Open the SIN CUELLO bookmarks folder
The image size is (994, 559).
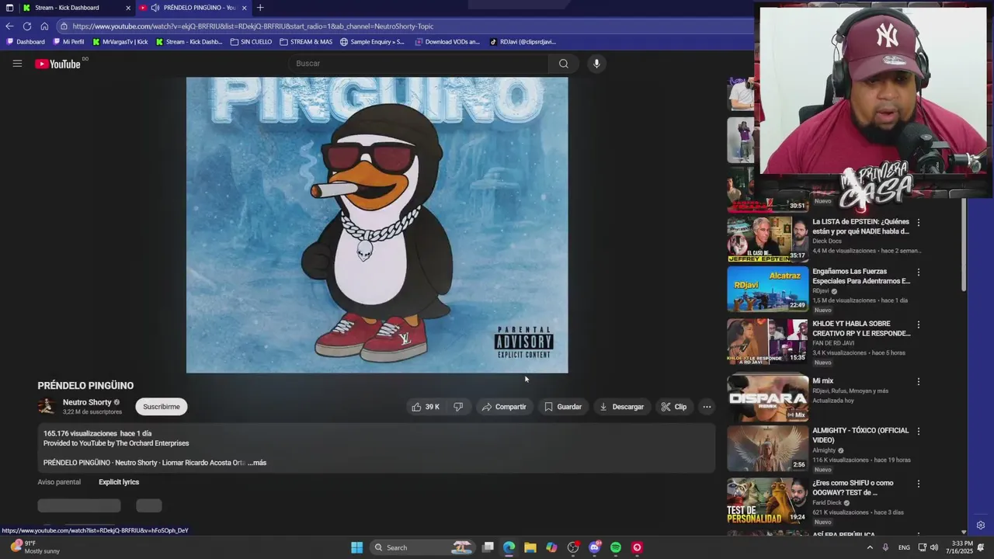point(251,42)
